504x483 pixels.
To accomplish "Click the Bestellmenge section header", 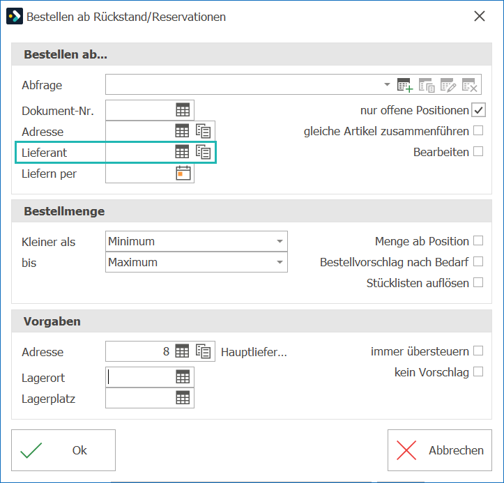I will (x=252, y=211).
